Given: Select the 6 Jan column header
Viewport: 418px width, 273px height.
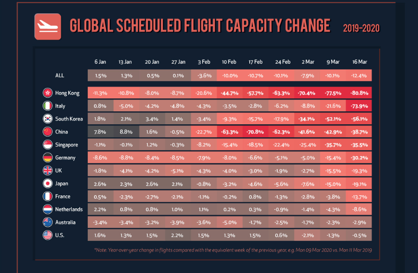Looking at the screenshot, I should pyautogui.click(x=100, y=62).
